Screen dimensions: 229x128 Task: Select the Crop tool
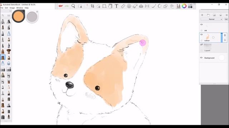coord(92,6)
